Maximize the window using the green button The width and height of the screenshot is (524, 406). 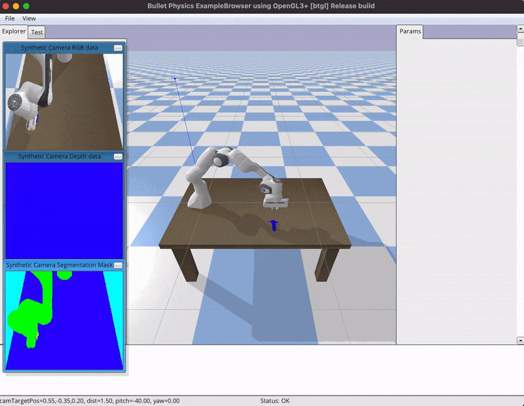pos(27,6)
